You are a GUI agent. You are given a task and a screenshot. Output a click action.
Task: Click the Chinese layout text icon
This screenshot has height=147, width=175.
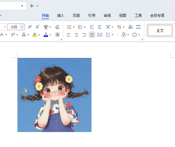tap(108, 27)
